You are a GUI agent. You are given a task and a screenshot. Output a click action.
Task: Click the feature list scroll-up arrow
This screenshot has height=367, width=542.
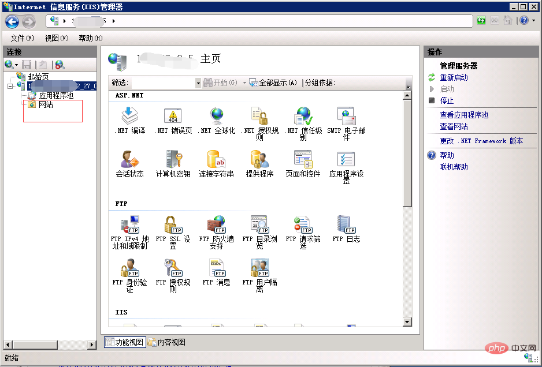(407, 95)
